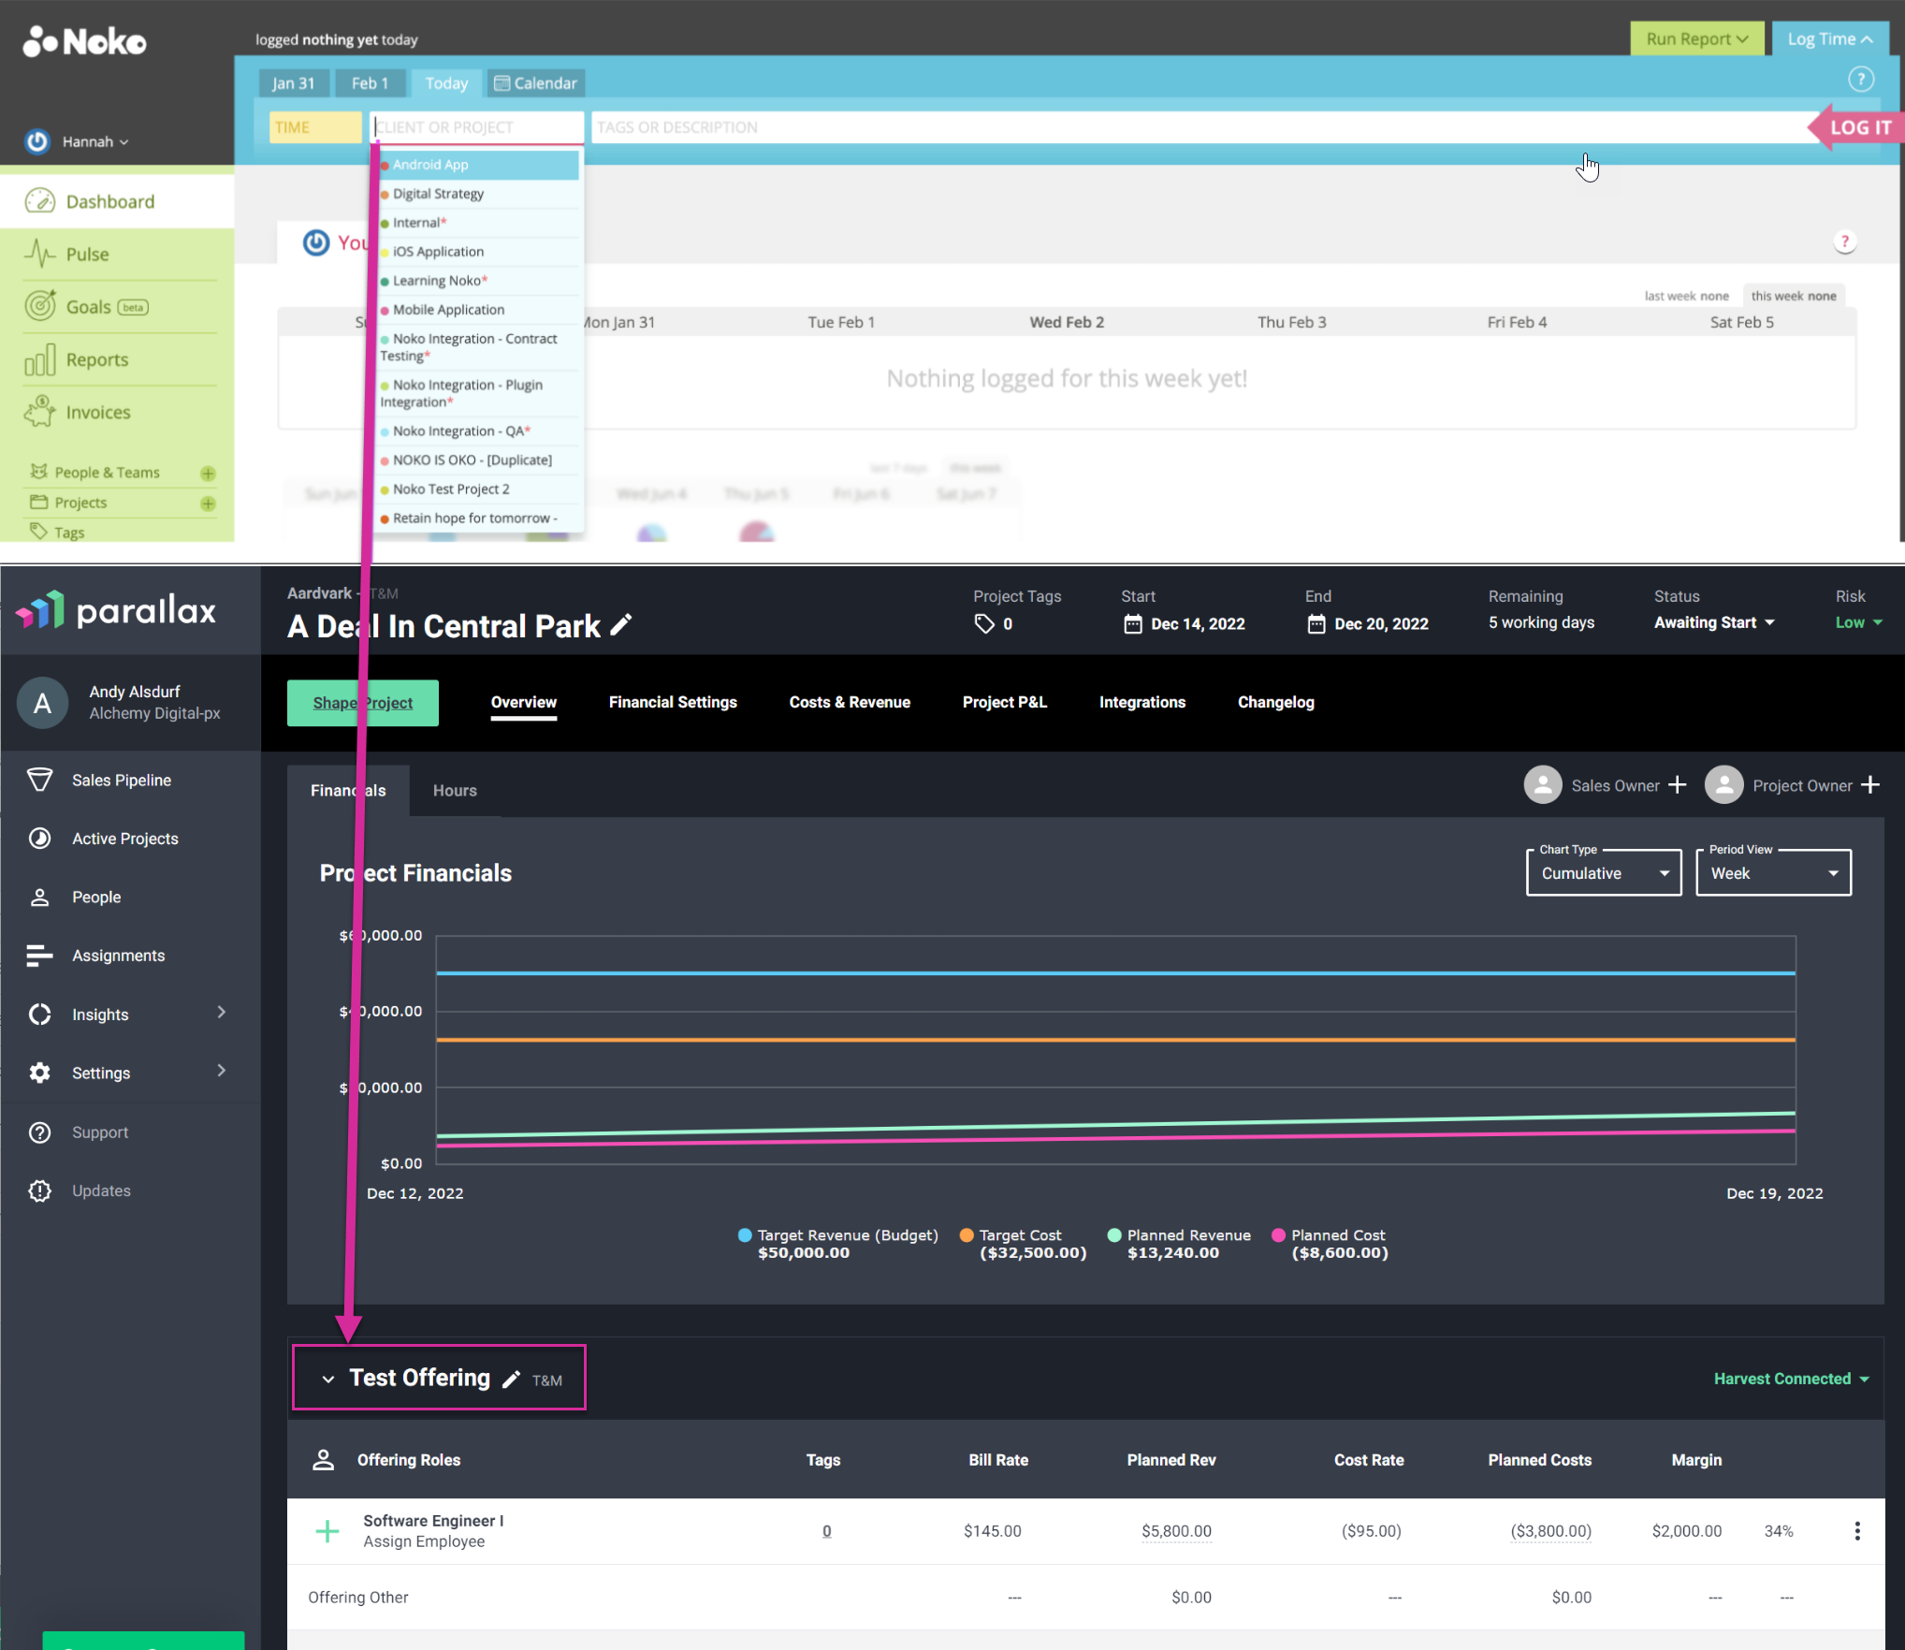Click the TIME input field

[315, 127]
